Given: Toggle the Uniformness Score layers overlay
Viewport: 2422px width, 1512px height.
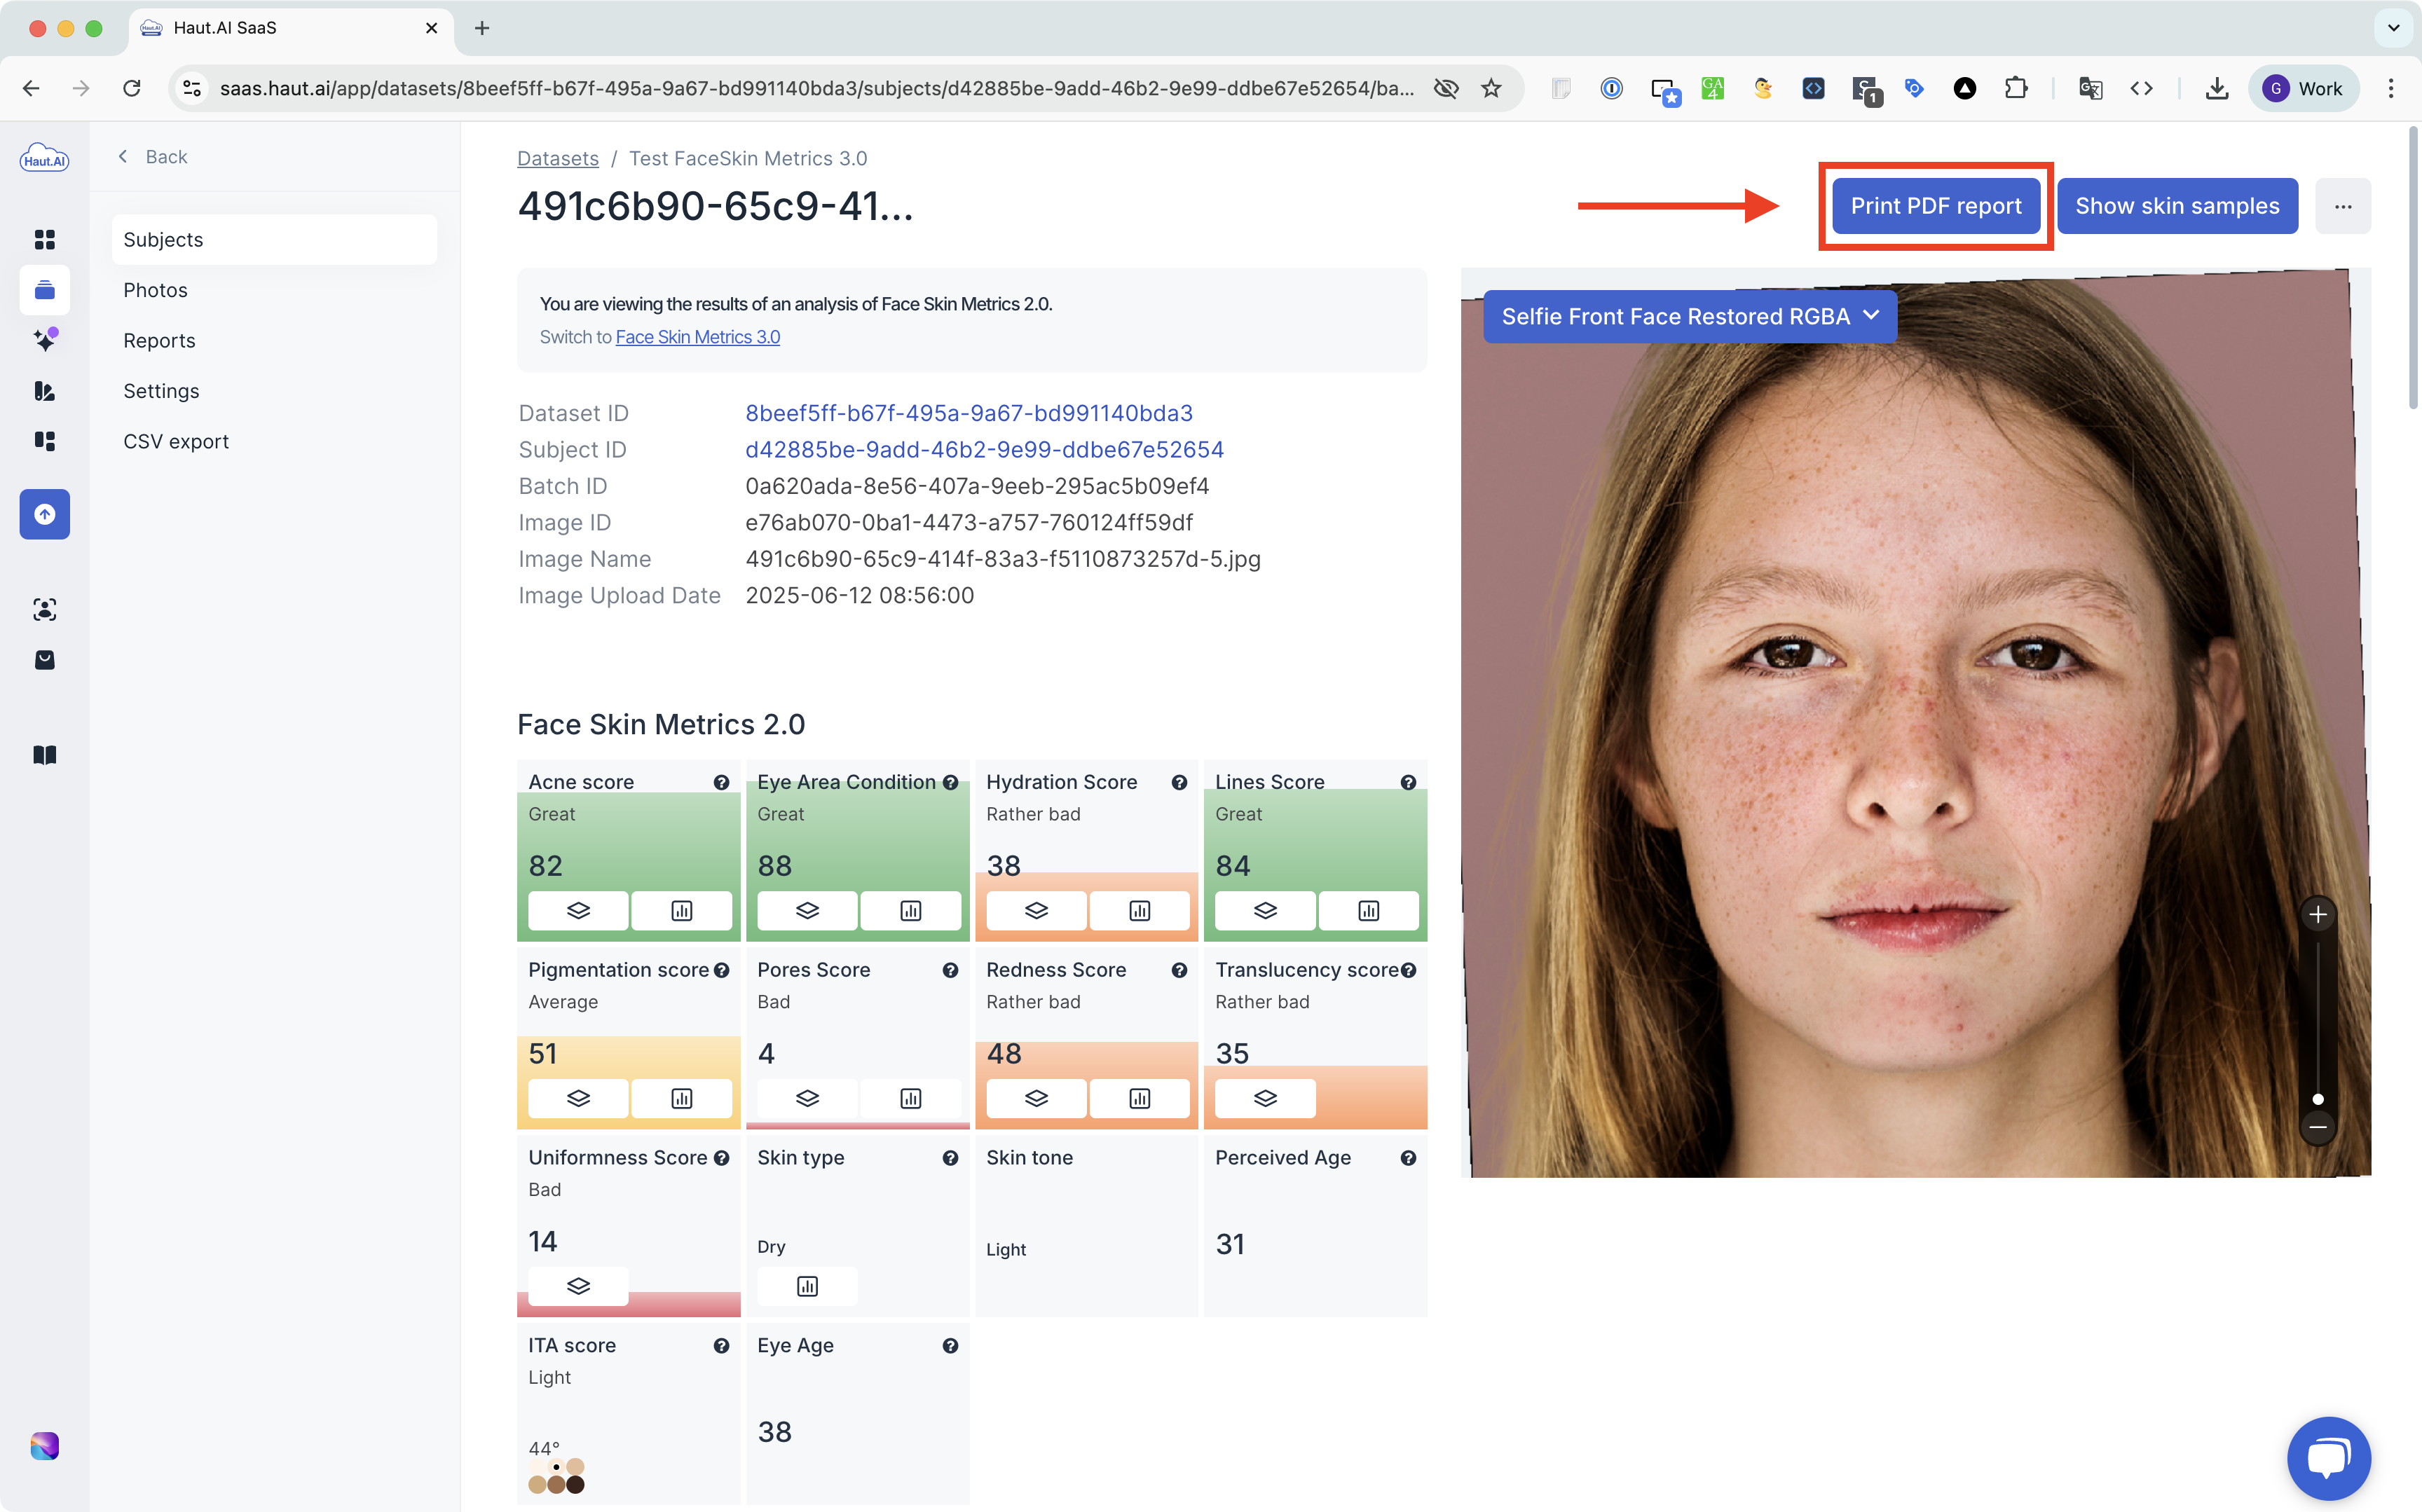Looking at the screenshot, I should pyautogui.click(x=578, y=1286).
